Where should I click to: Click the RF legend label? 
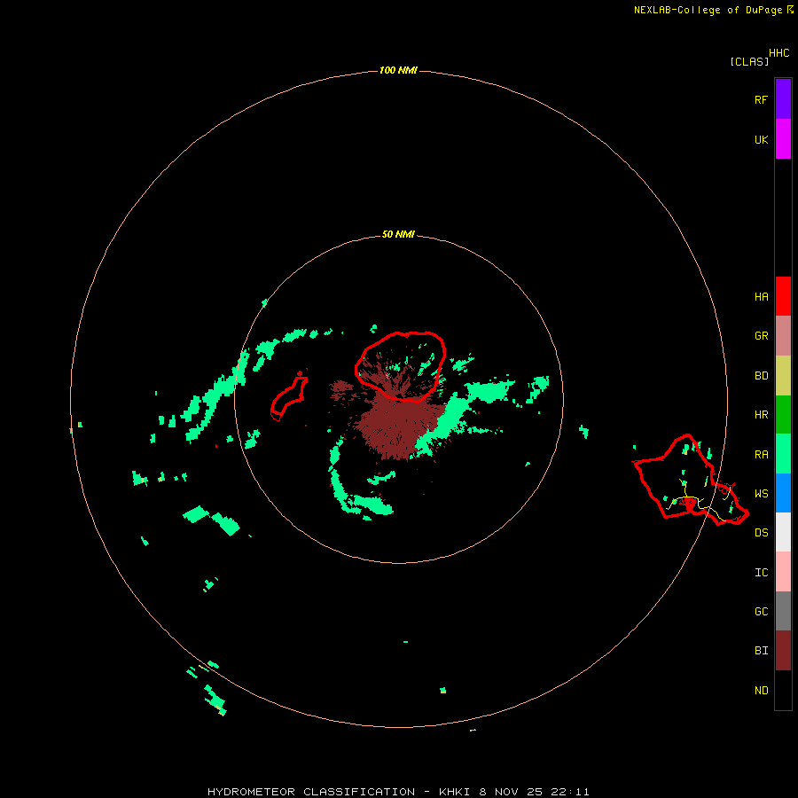click(761, 99)
